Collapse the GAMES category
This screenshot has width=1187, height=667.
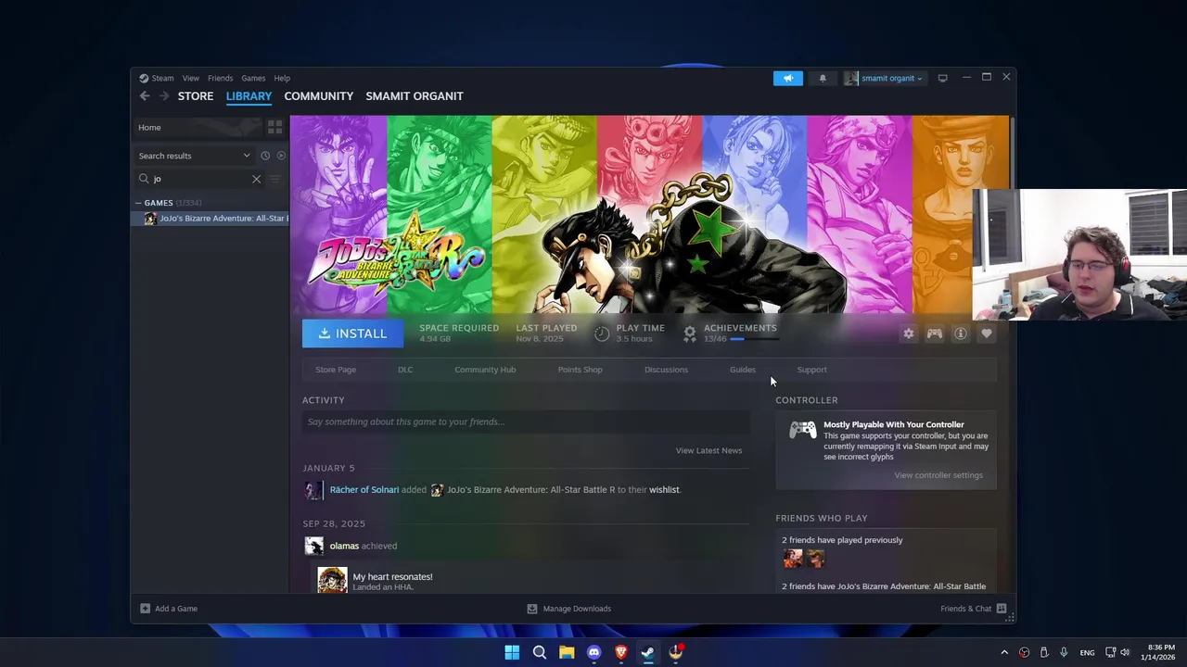(138, 203)
